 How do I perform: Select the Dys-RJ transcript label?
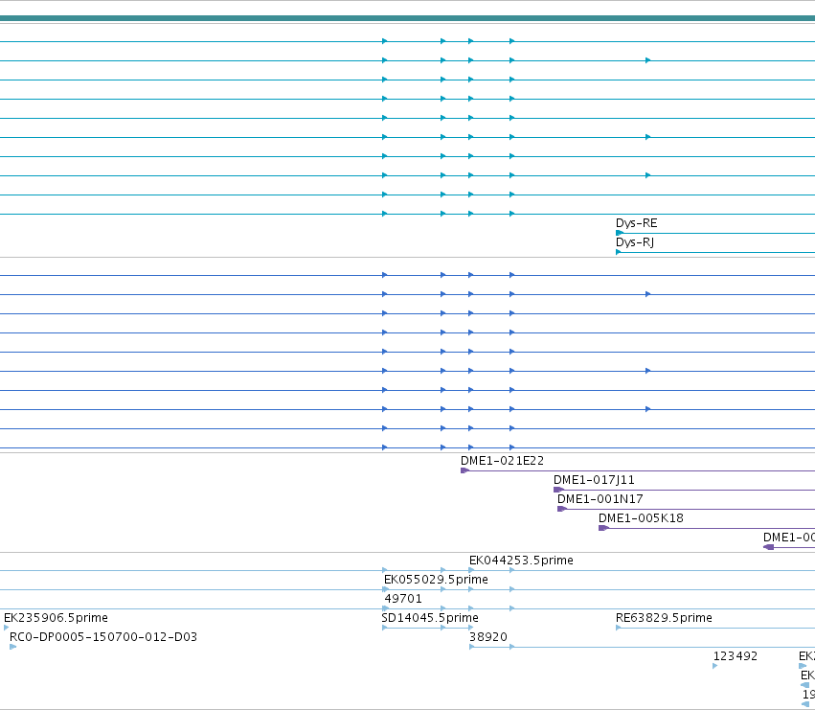635,242
